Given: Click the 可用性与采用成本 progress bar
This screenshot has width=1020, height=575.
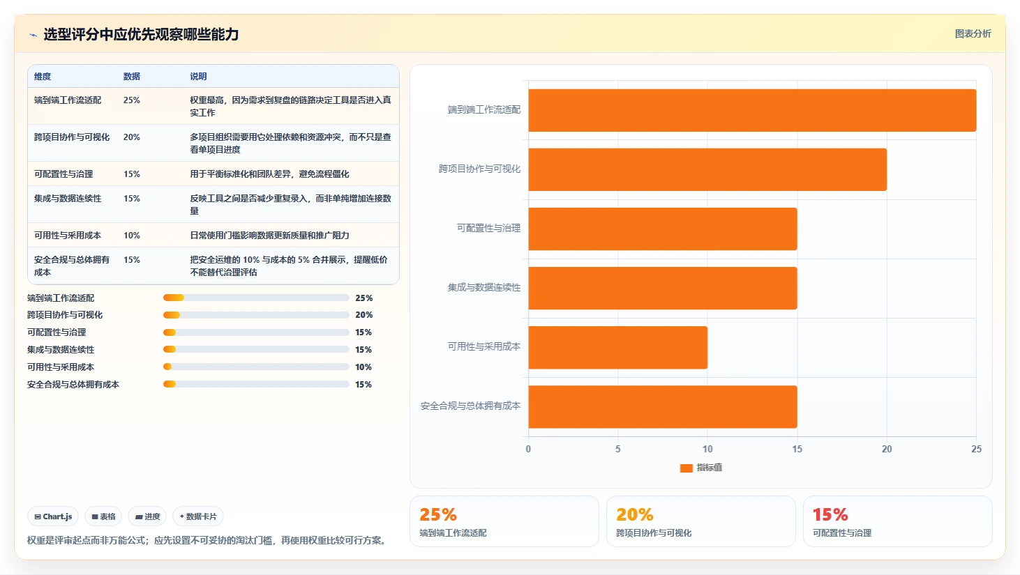Looking at the screenshot, I should coord(256,367).
